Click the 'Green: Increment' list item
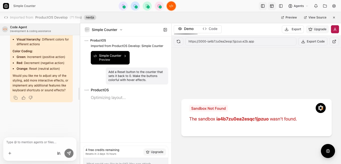The height and width of the screenshot is (164, 341). 41,57
